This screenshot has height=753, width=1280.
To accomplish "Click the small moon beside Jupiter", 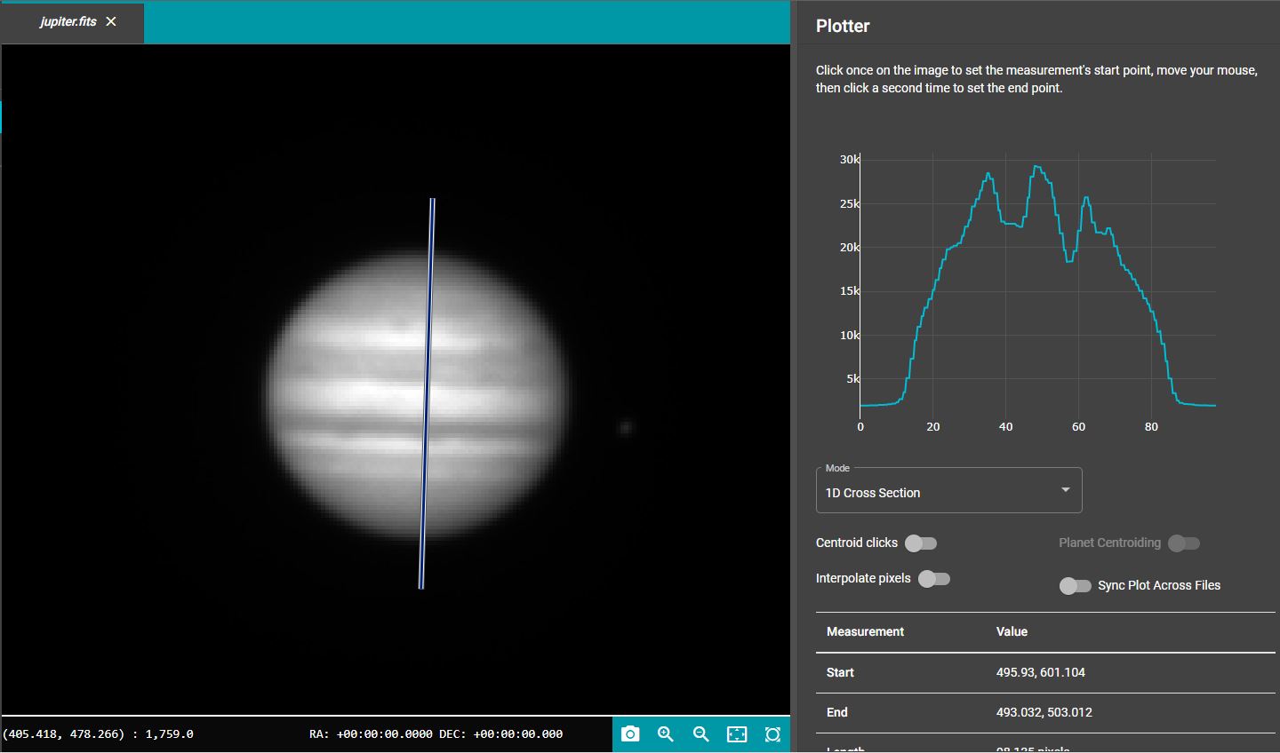I will (x=626, y=428).
